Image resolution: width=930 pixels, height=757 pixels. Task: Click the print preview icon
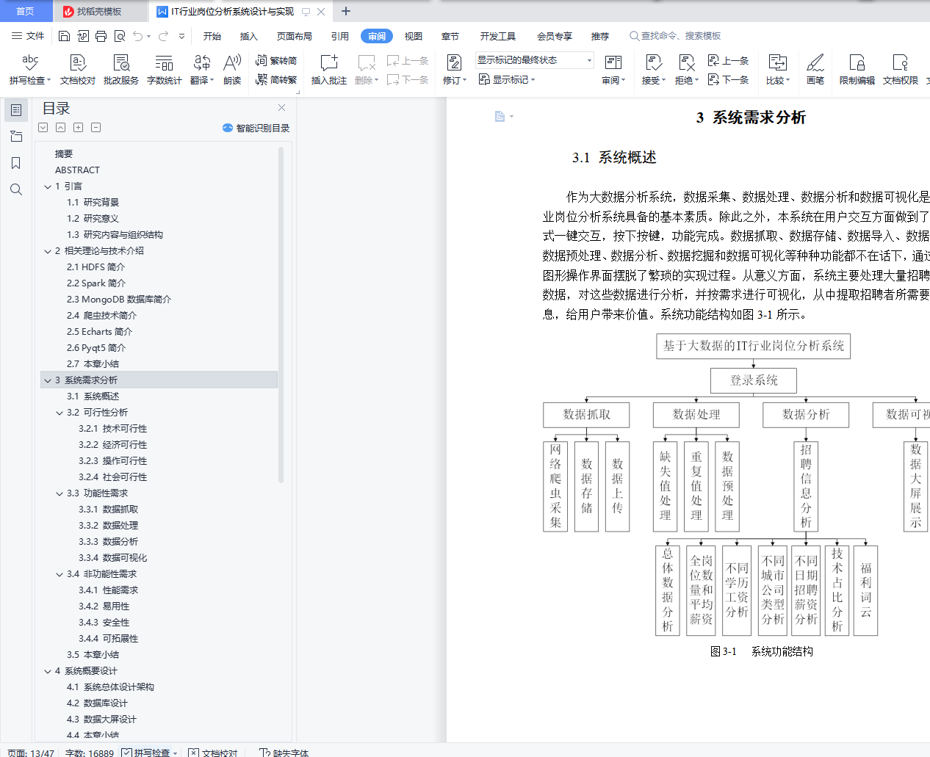pos(120,36)
